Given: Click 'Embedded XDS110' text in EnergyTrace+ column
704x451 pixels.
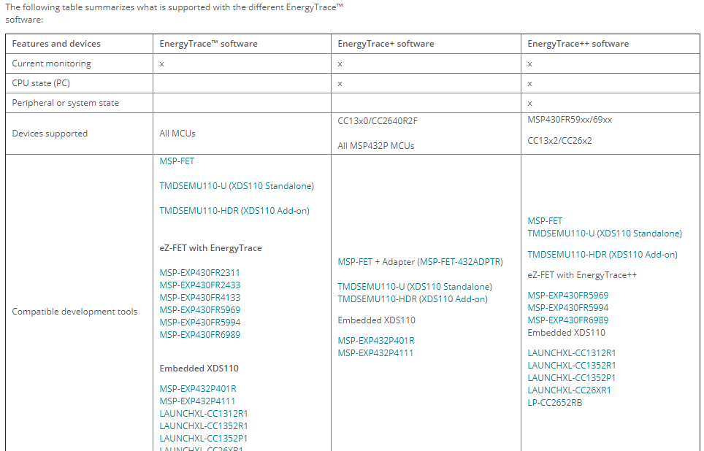Looking at the screenshot, I should point(376,320).
